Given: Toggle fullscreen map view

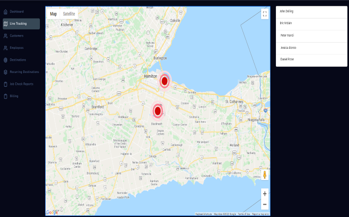Looking at the screenshot, I should (x=264, y=14).
